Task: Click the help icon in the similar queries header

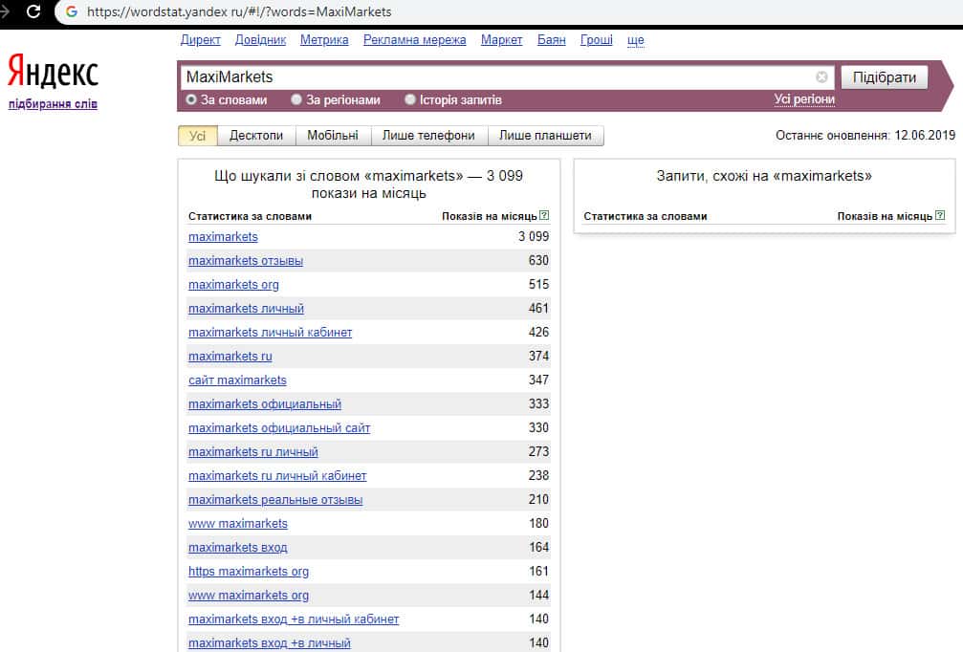Action: pos(939,216)
